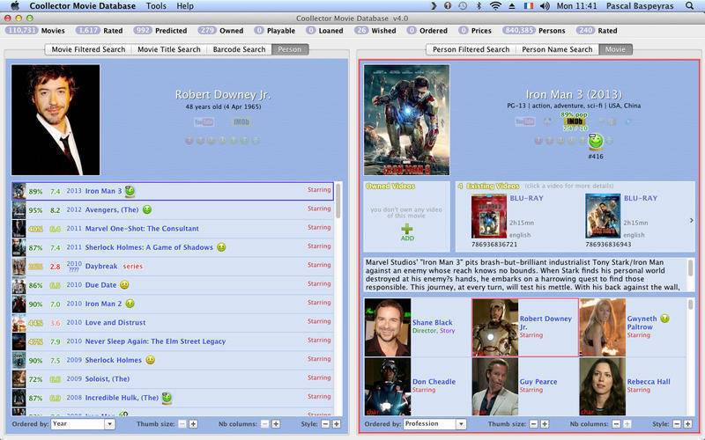The height and width of the screenshot is (440, 705).
Task: Show the 110,731 Movies list
Action: pyautogui.click(x=35, y=31)
